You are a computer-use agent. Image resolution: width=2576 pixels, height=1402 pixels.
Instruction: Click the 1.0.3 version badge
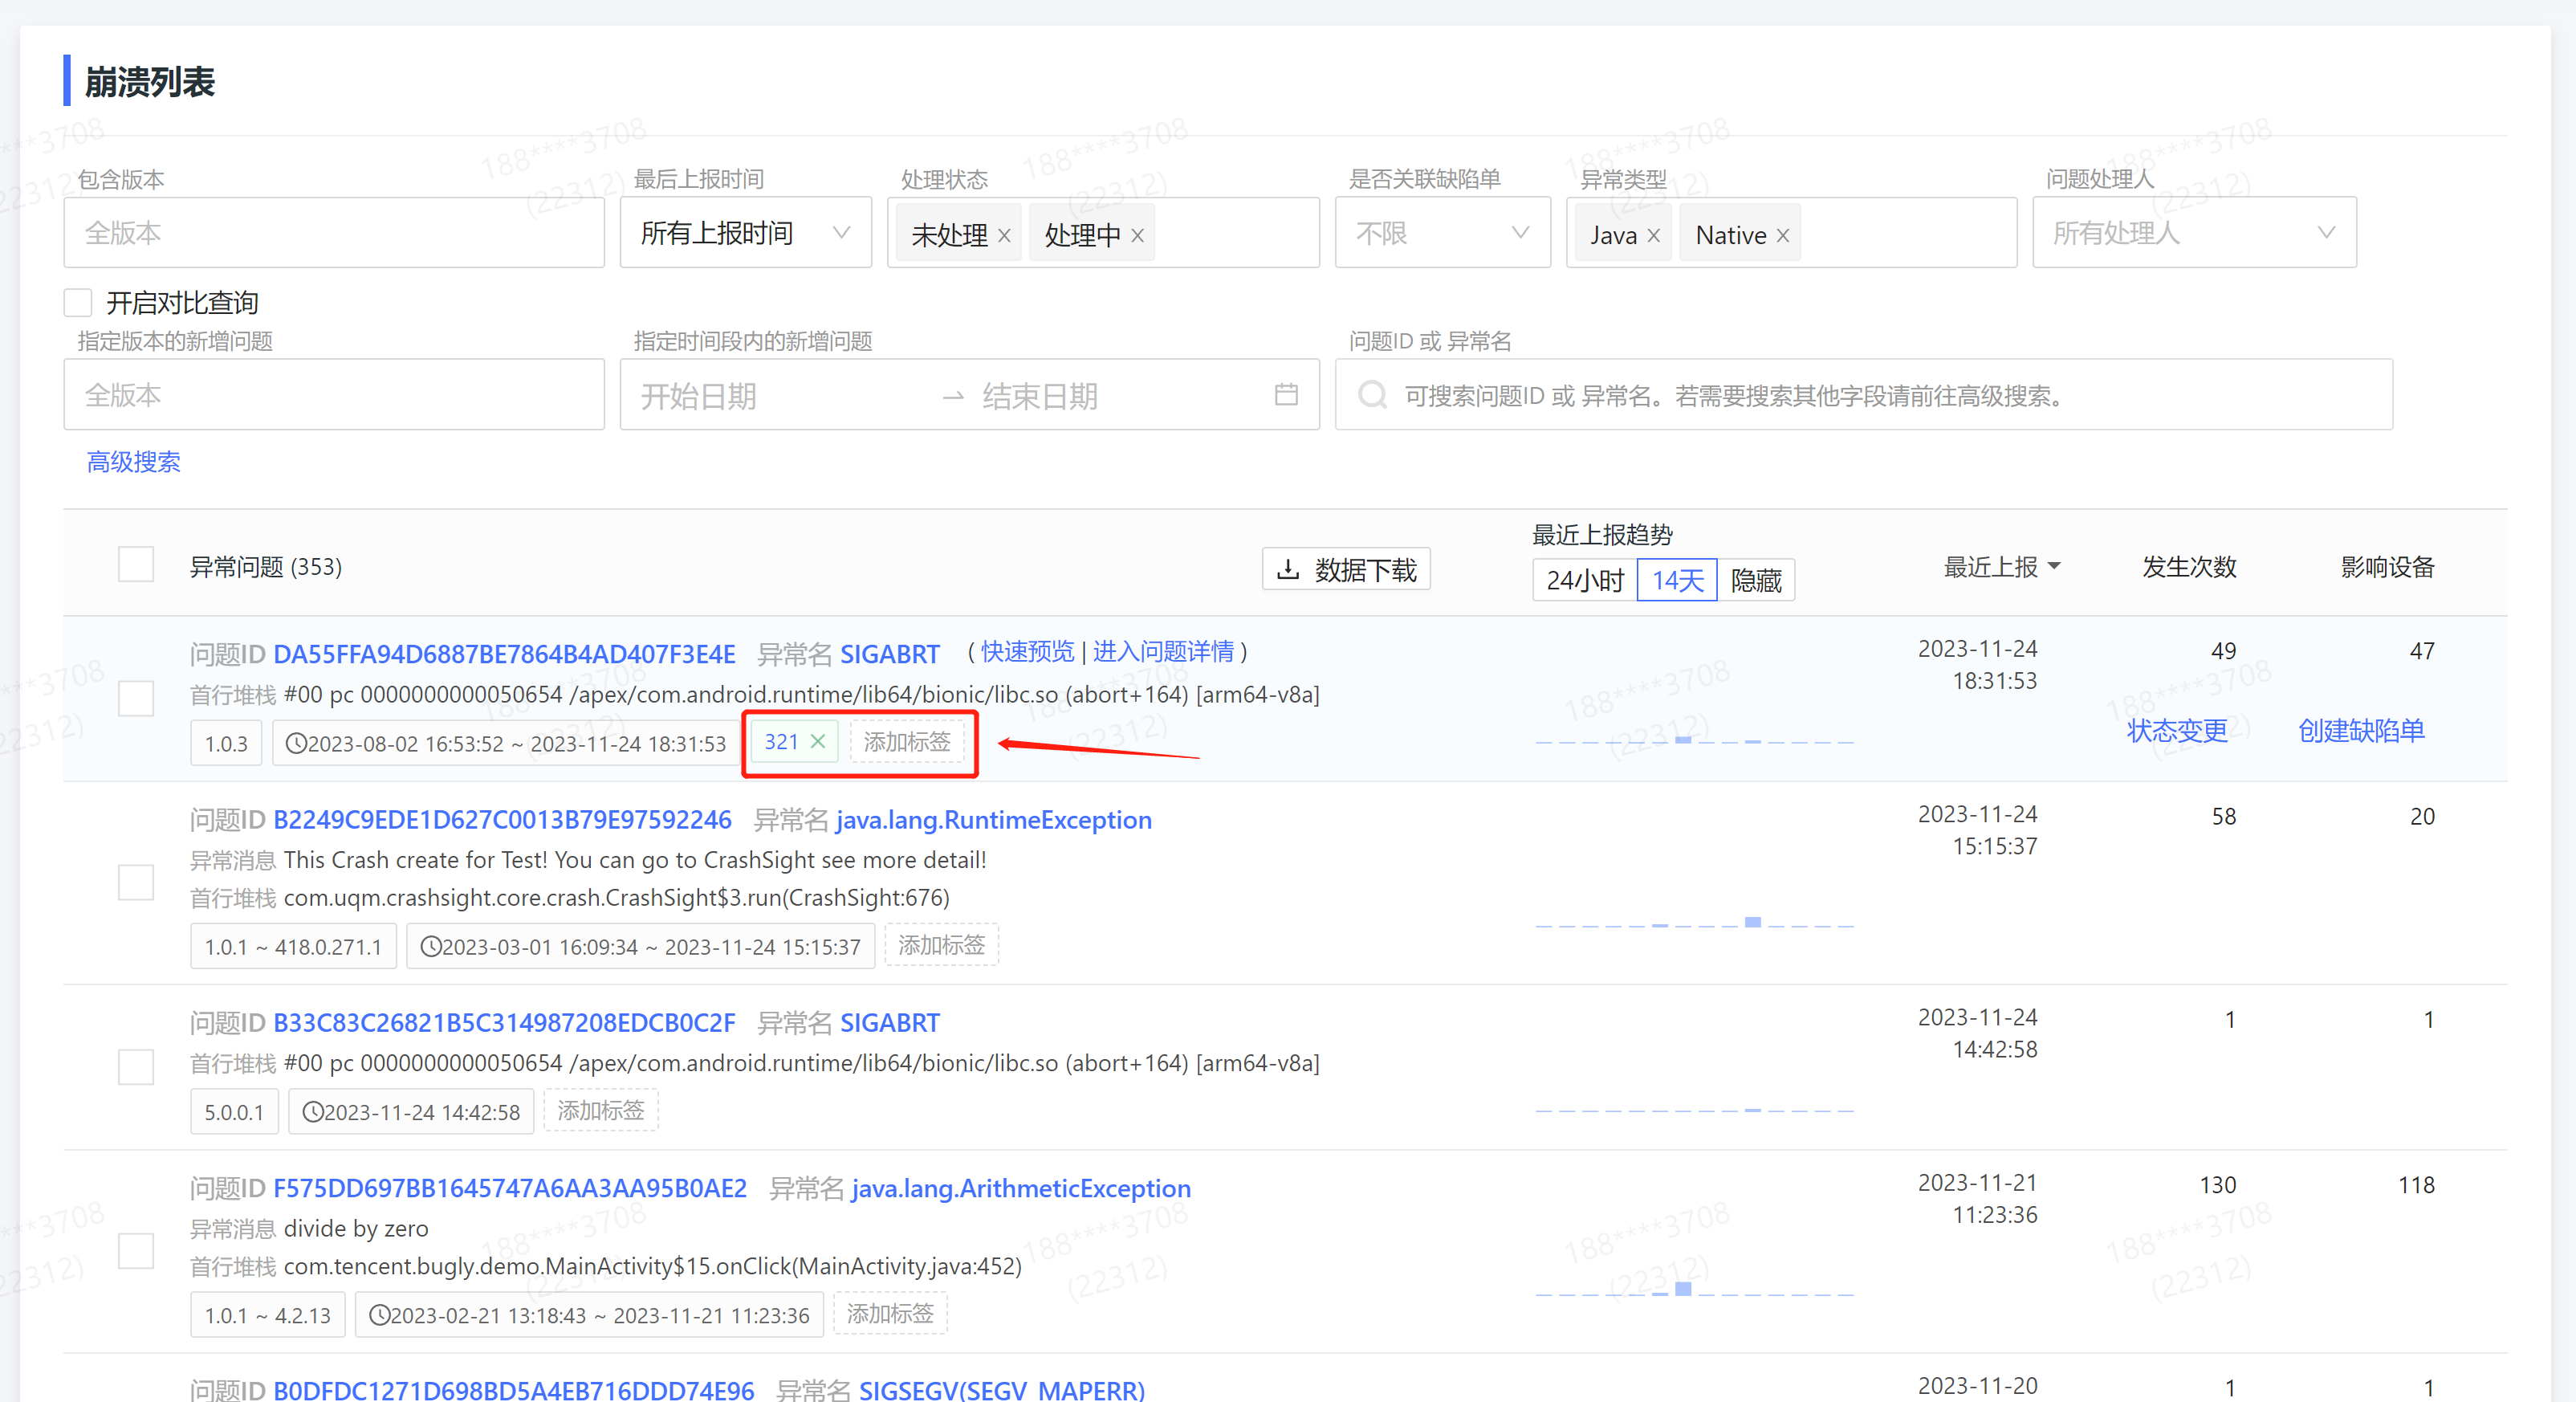tap(226, 743)
